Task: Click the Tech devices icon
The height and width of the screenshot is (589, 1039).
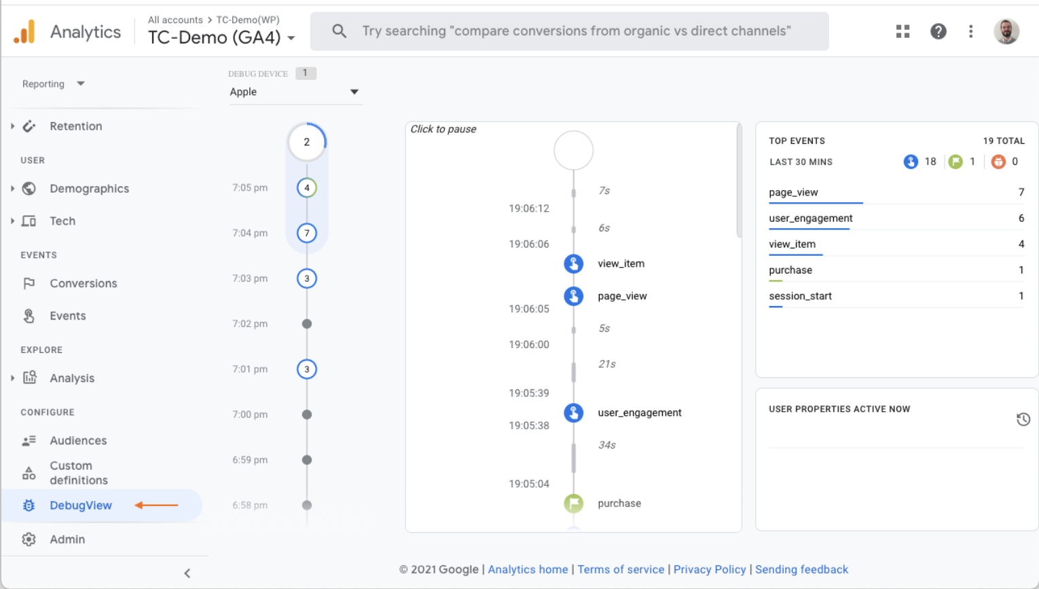Action: click(x=29, y=221)
